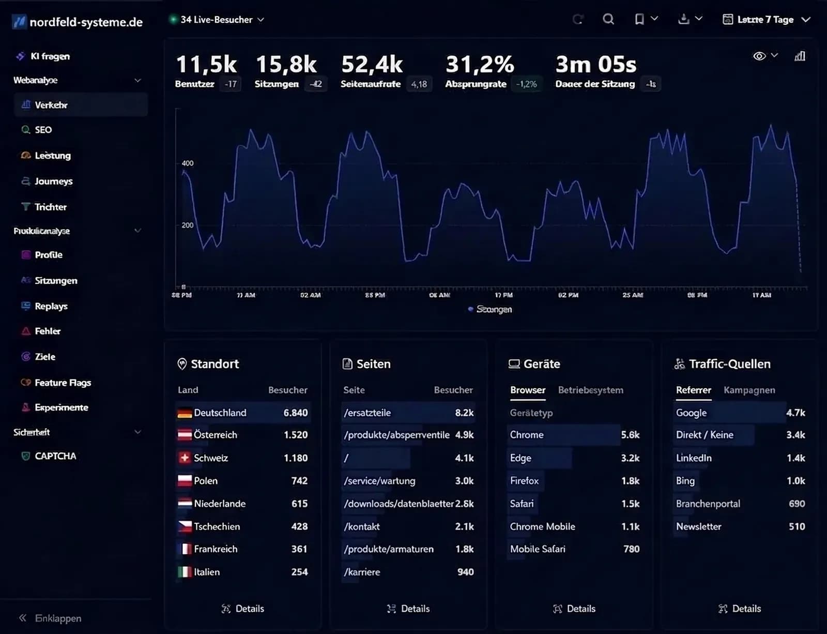Select the Firefox browser row
827x634 pixels.
tap(574, 480)
